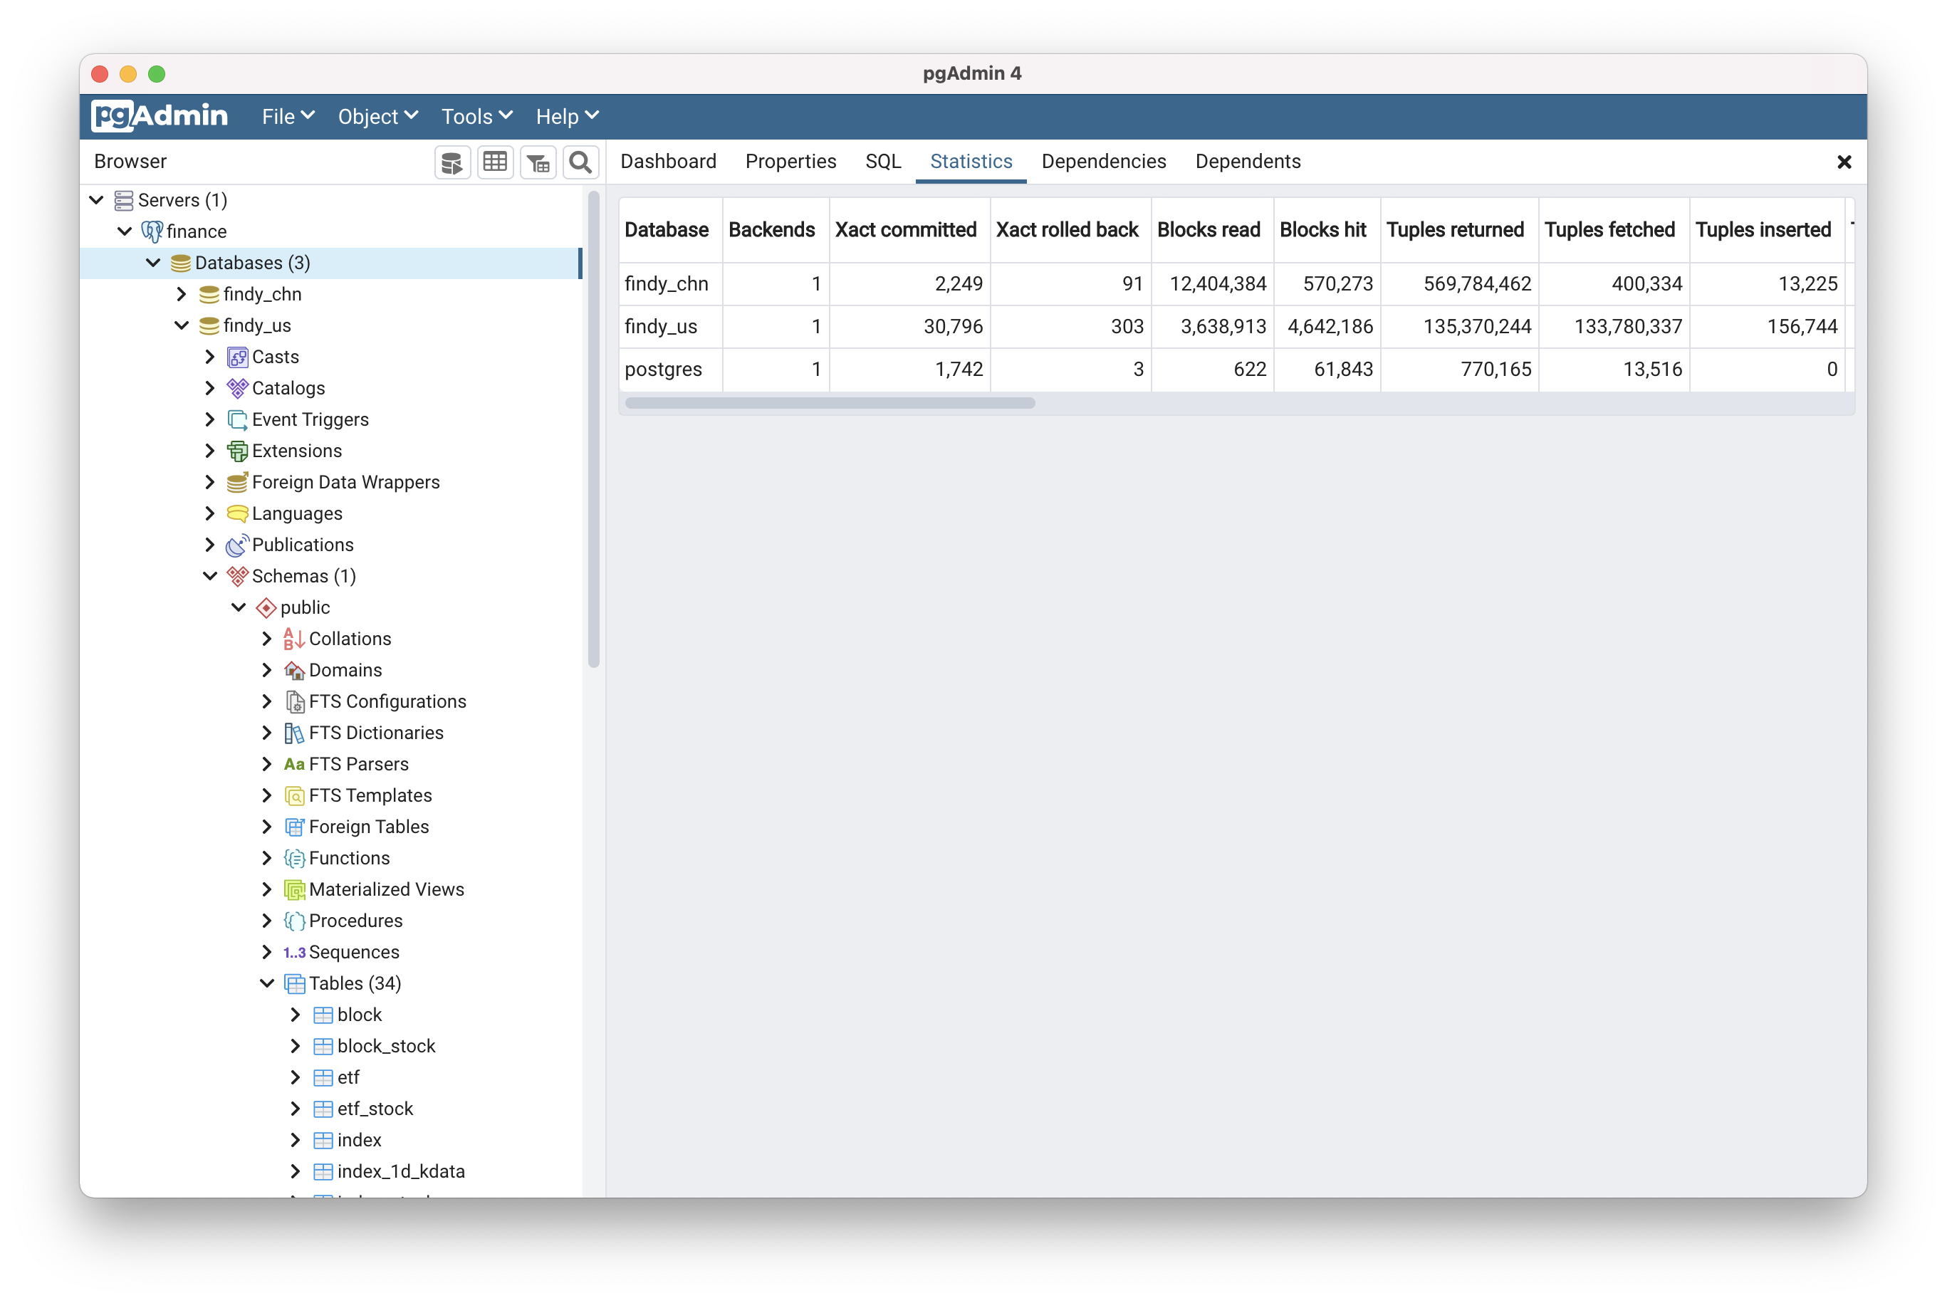Select the etf_stock table
This screenshot has width=1947, height=1303.
coord(375,1109)
